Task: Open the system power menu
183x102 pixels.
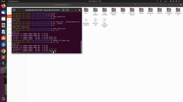Action: click(x=180, y=1)
